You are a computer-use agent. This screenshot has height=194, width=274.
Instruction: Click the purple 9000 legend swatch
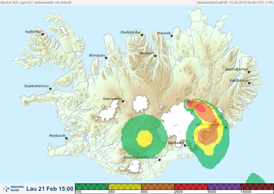224,187
